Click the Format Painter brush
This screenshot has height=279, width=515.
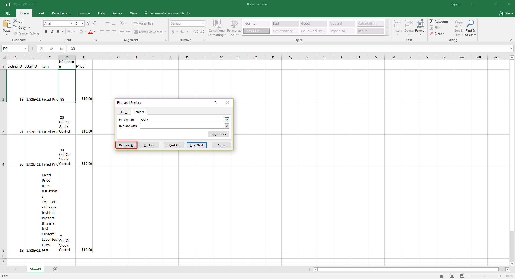16,34
